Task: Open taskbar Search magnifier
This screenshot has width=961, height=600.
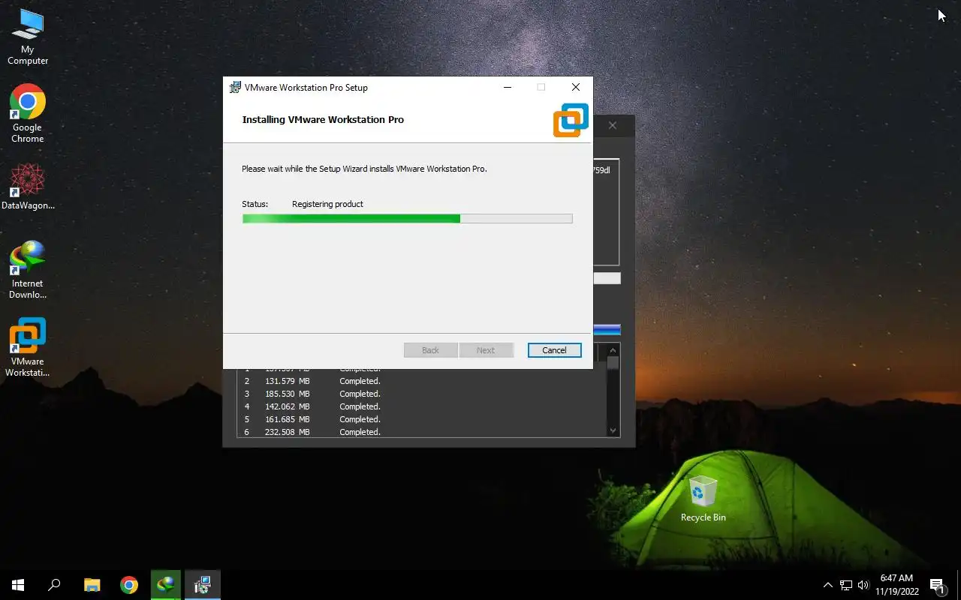Action: [54, 585]
